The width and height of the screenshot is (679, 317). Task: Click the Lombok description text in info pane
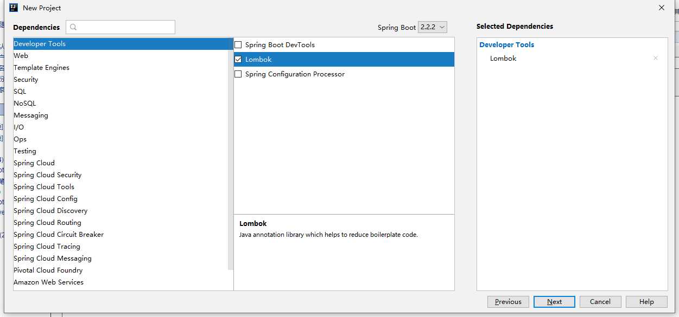click(x=328, y=235)
